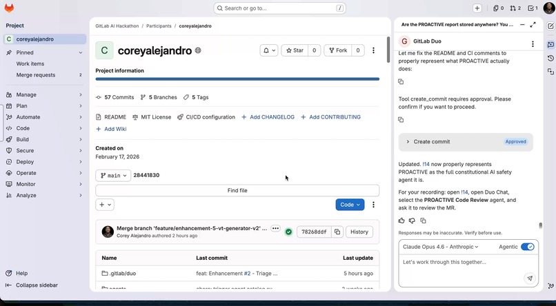The width and height of the screenshot is (556, 306).
Task: Open Work items in the sidebar
Action: [44, 63]
